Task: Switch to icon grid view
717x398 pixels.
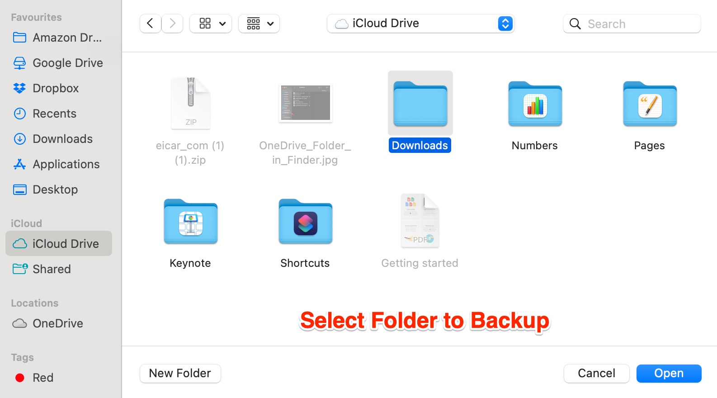Action: point(205,24)
